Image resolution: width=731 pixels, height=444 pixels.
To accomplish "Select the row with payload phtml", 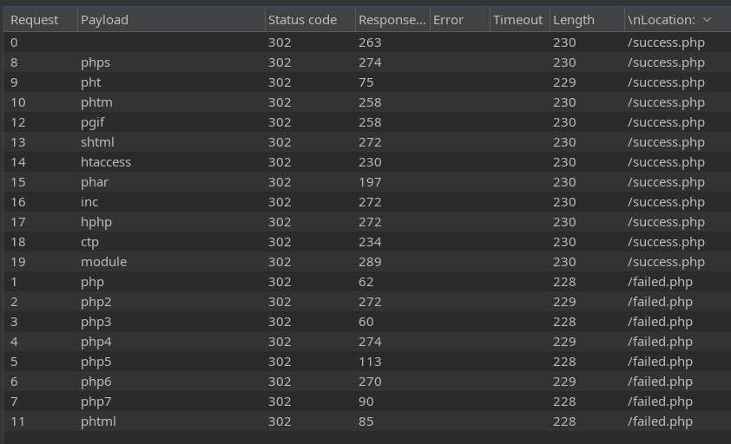I will click(x=367, y=421).
